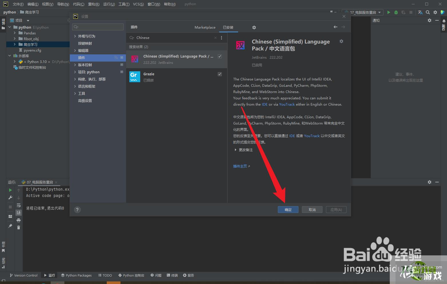Click the IDE link in the Chinese description
447x284 pixels.
tap(292, 136)
